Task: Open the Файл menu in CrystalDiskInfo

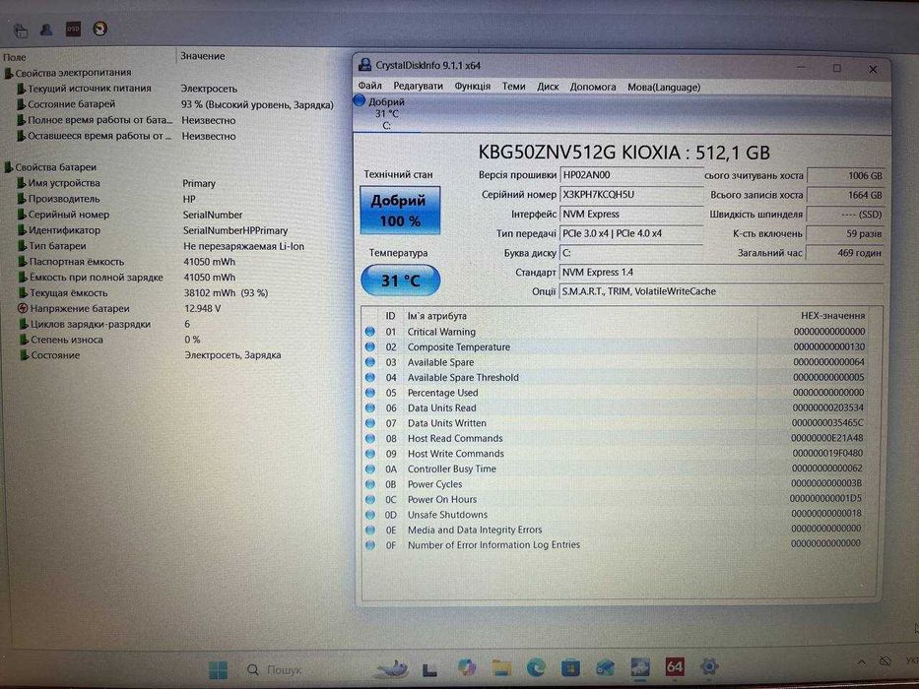Action: click(369, 87)
